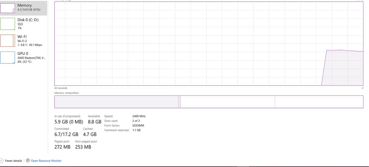
Task: Open Resource Monitor link
Action: 46,161
